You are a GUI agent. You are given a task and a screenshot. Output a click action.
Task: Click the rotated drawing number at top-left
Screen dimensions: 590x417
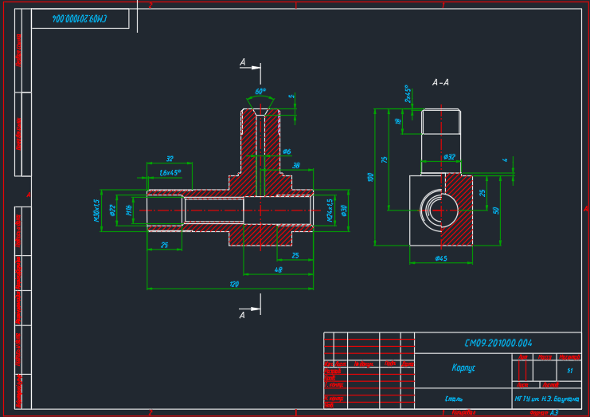(80, 18)
